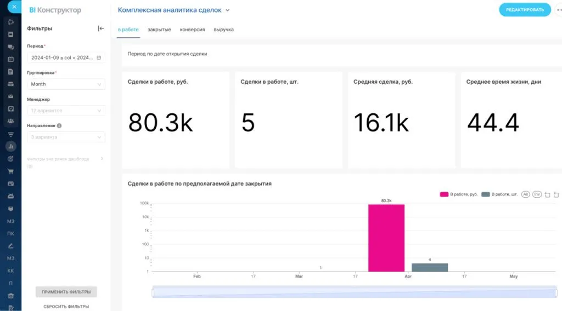Viewport: 562px width, 311px height.
Task: Toggle the 'В работе, шт.' legend series
Action: tap(499, 194)
